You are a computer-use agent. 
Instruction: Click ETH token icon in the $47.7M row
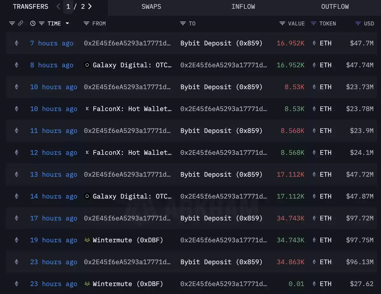(x=314, y=43)
